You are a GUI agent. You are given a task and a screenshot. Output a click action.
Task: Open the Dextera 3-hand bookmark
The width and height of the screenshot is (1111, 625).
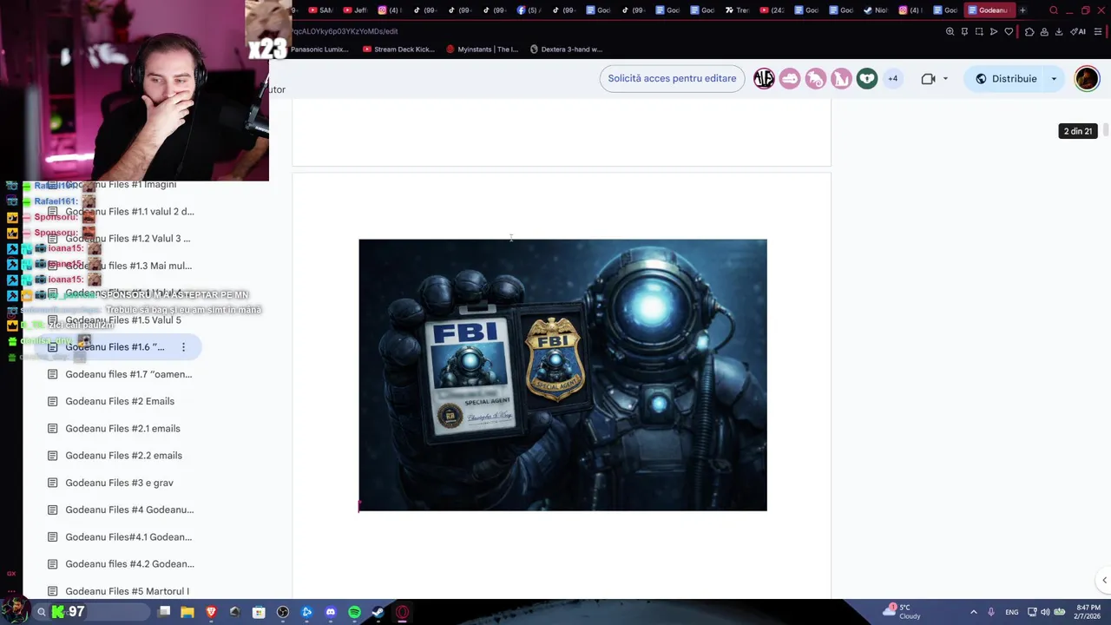point(565,49)
